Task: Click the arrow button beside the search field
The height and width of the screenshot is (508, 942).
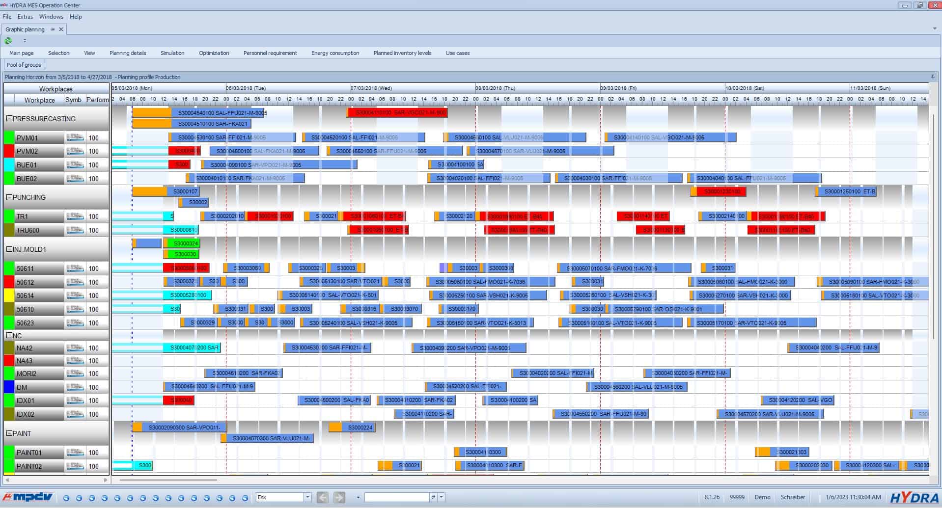Action: 434,497
